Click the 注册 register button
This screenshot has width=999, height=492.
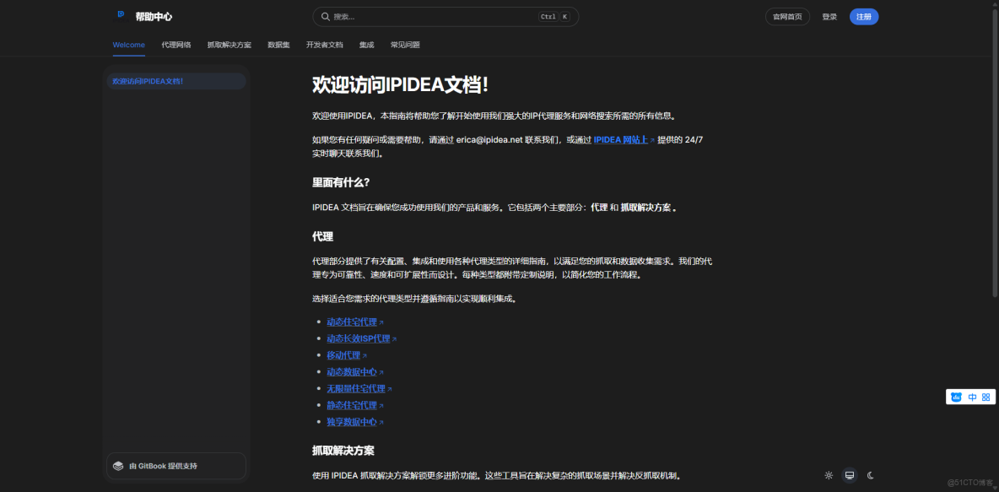[863, 16]
